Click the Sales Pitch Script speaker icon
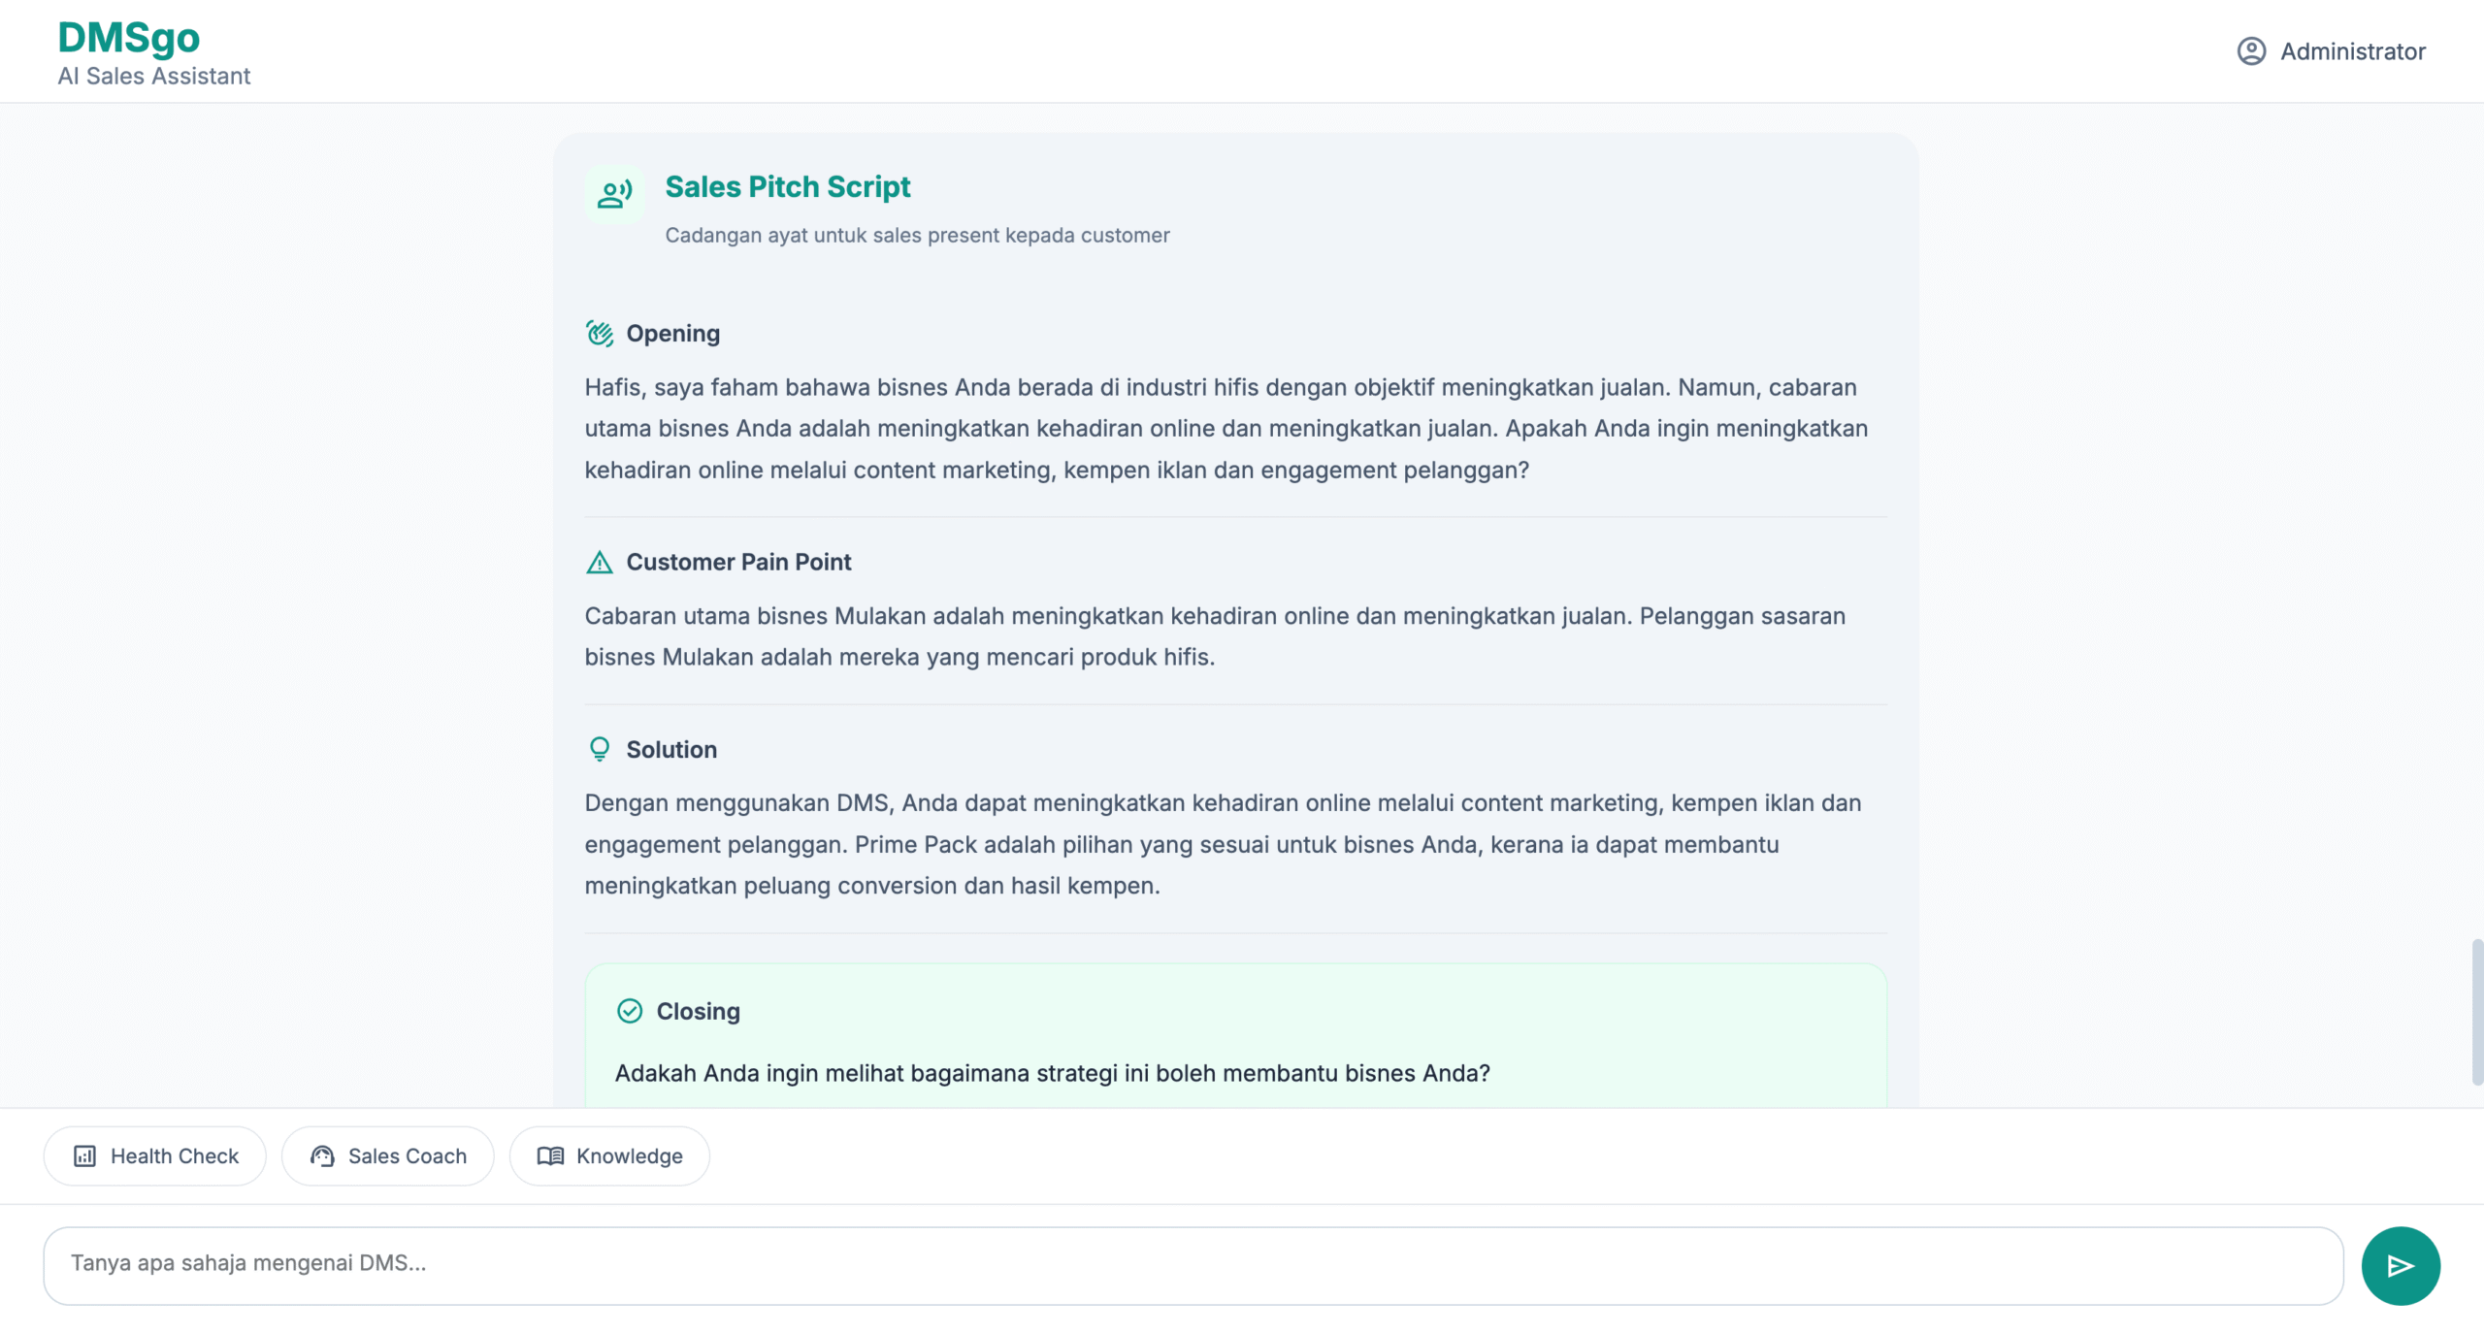Image resolution: width=2484 pixels, height=1333 pixels. (x=614, y=194)
